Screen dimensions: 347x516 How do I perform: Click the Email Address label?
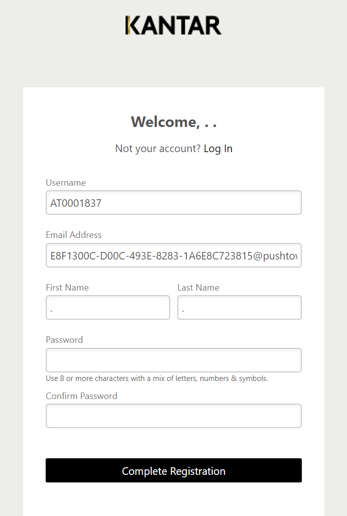pyautogui.click(x=74, y=235)
